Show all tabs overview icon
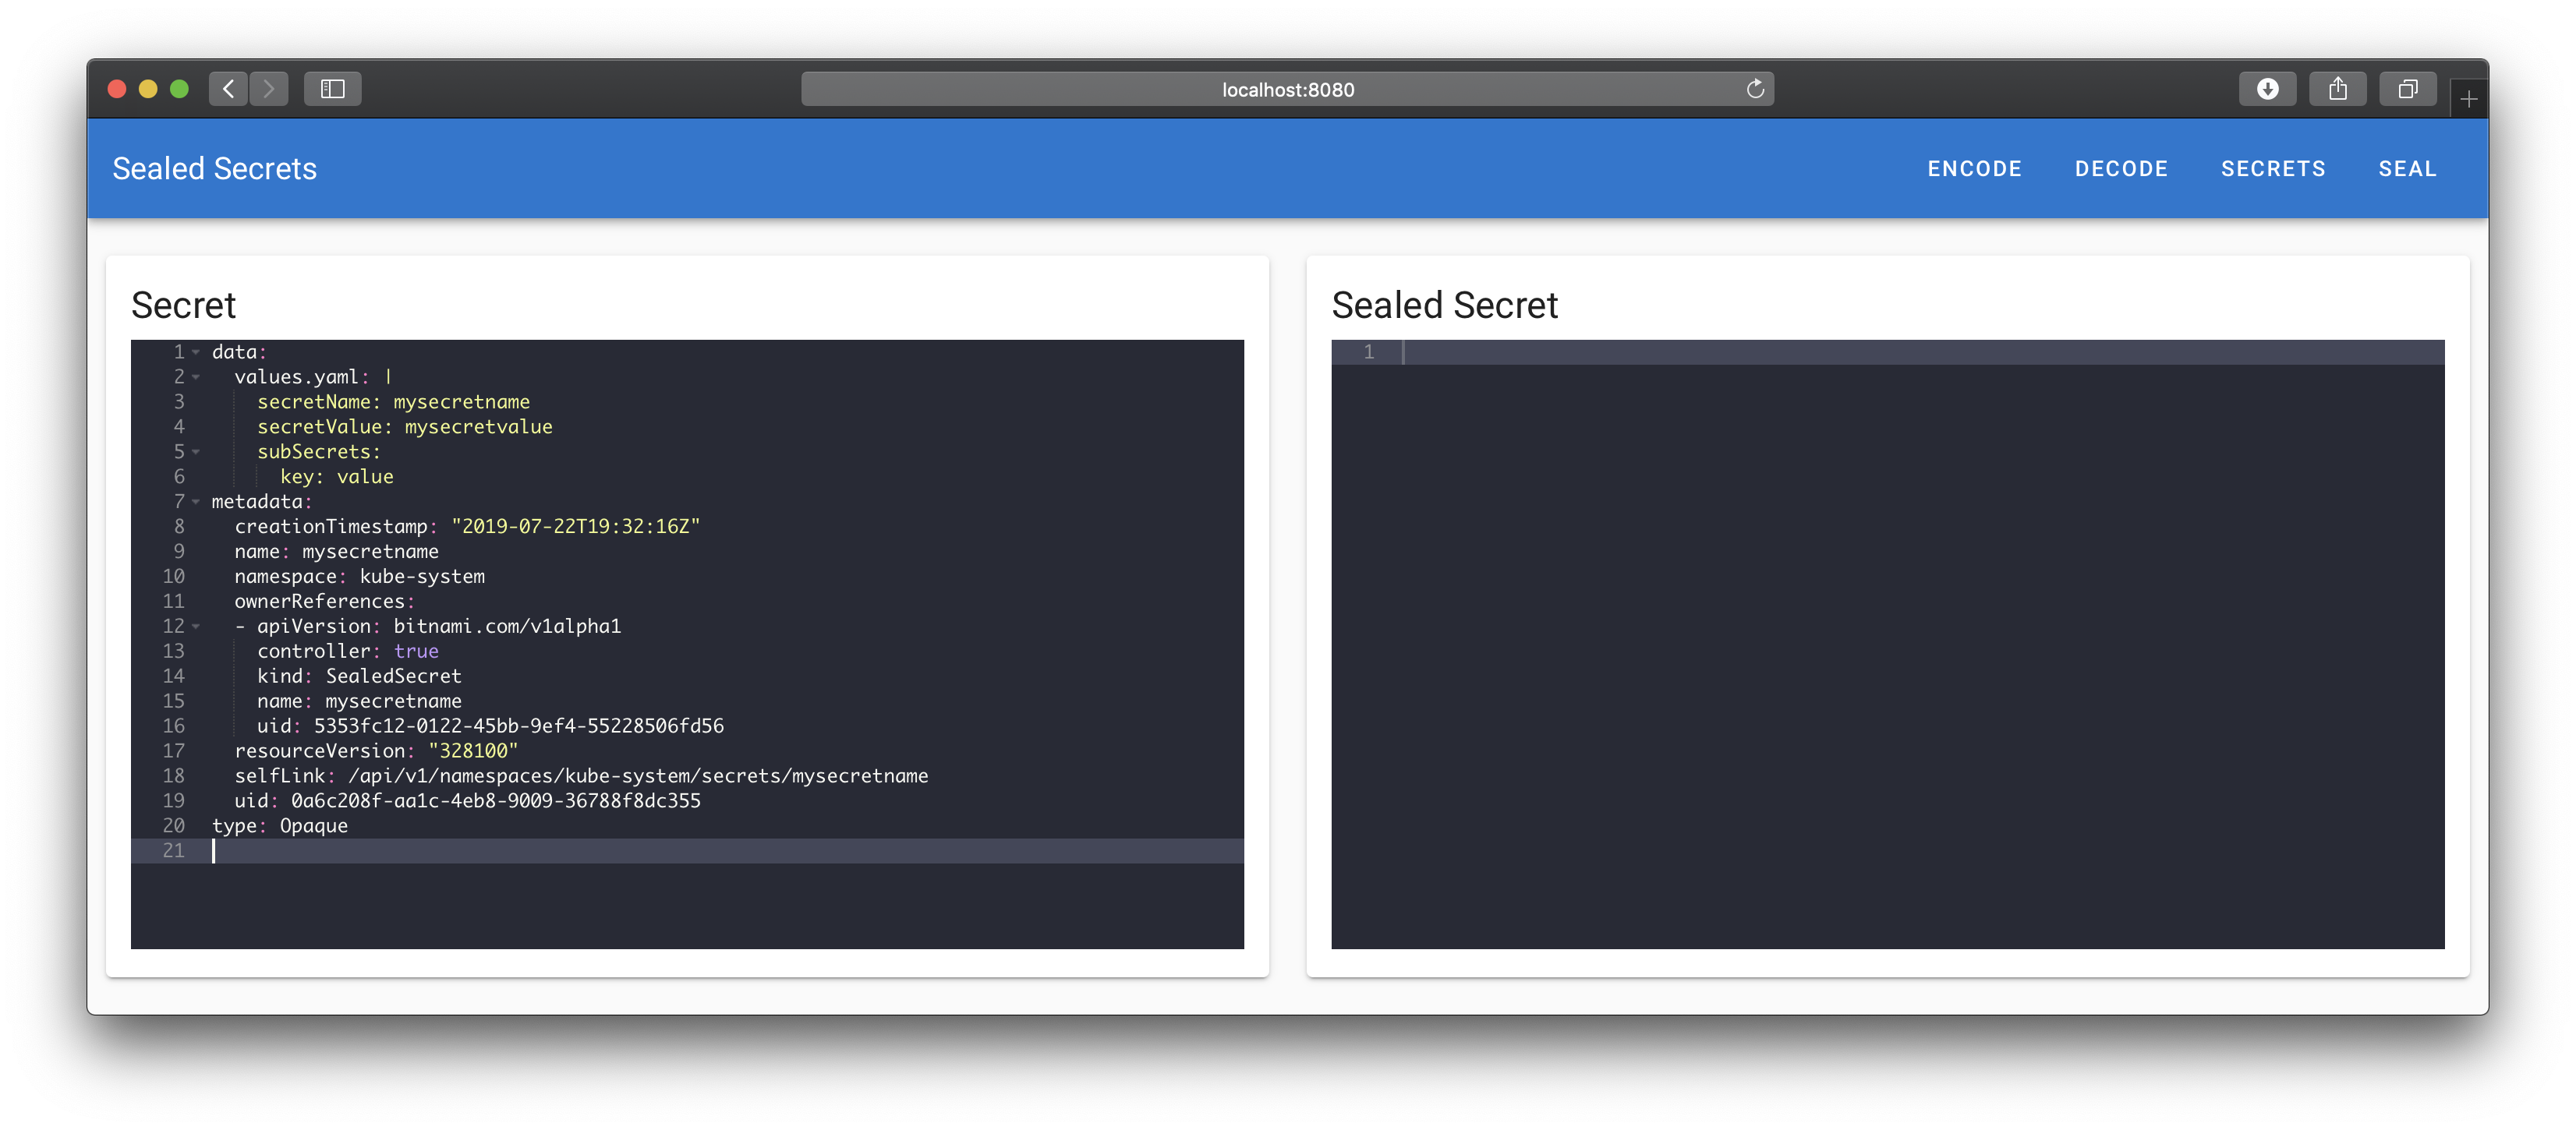This screenshot has height=1130, width=2576. tap(2407, 89)
